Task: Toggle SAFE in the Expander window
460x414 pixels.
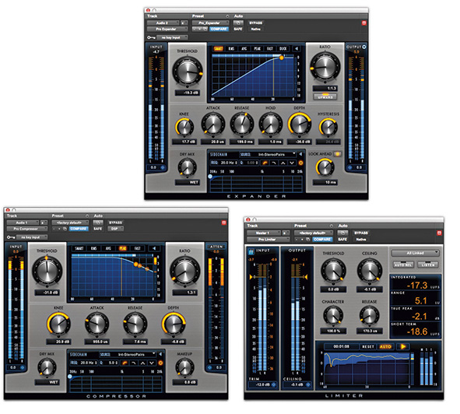Action: 238,29
